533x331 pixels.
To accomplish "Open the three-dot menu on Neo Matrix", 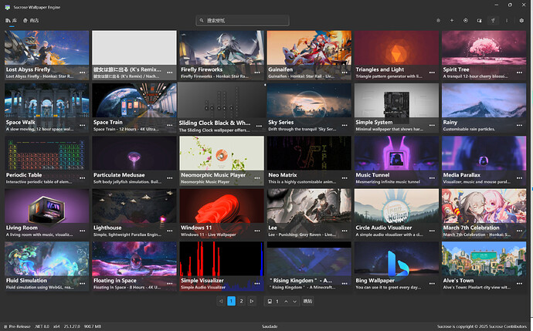I will (345, 179).
